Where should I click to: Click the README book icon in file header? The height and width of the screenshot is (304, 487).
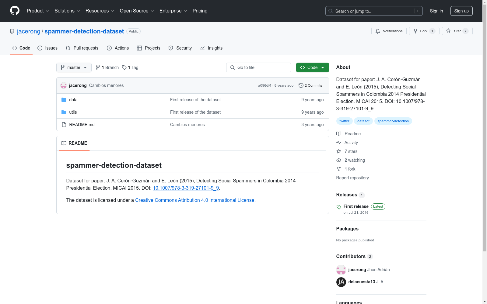click(x=64, y=143)
